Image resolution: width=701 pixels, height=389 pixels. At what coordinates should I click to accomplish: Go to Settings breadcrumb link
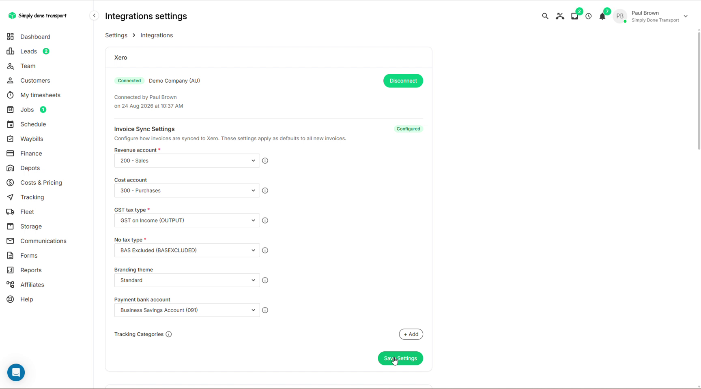(116, 35)
